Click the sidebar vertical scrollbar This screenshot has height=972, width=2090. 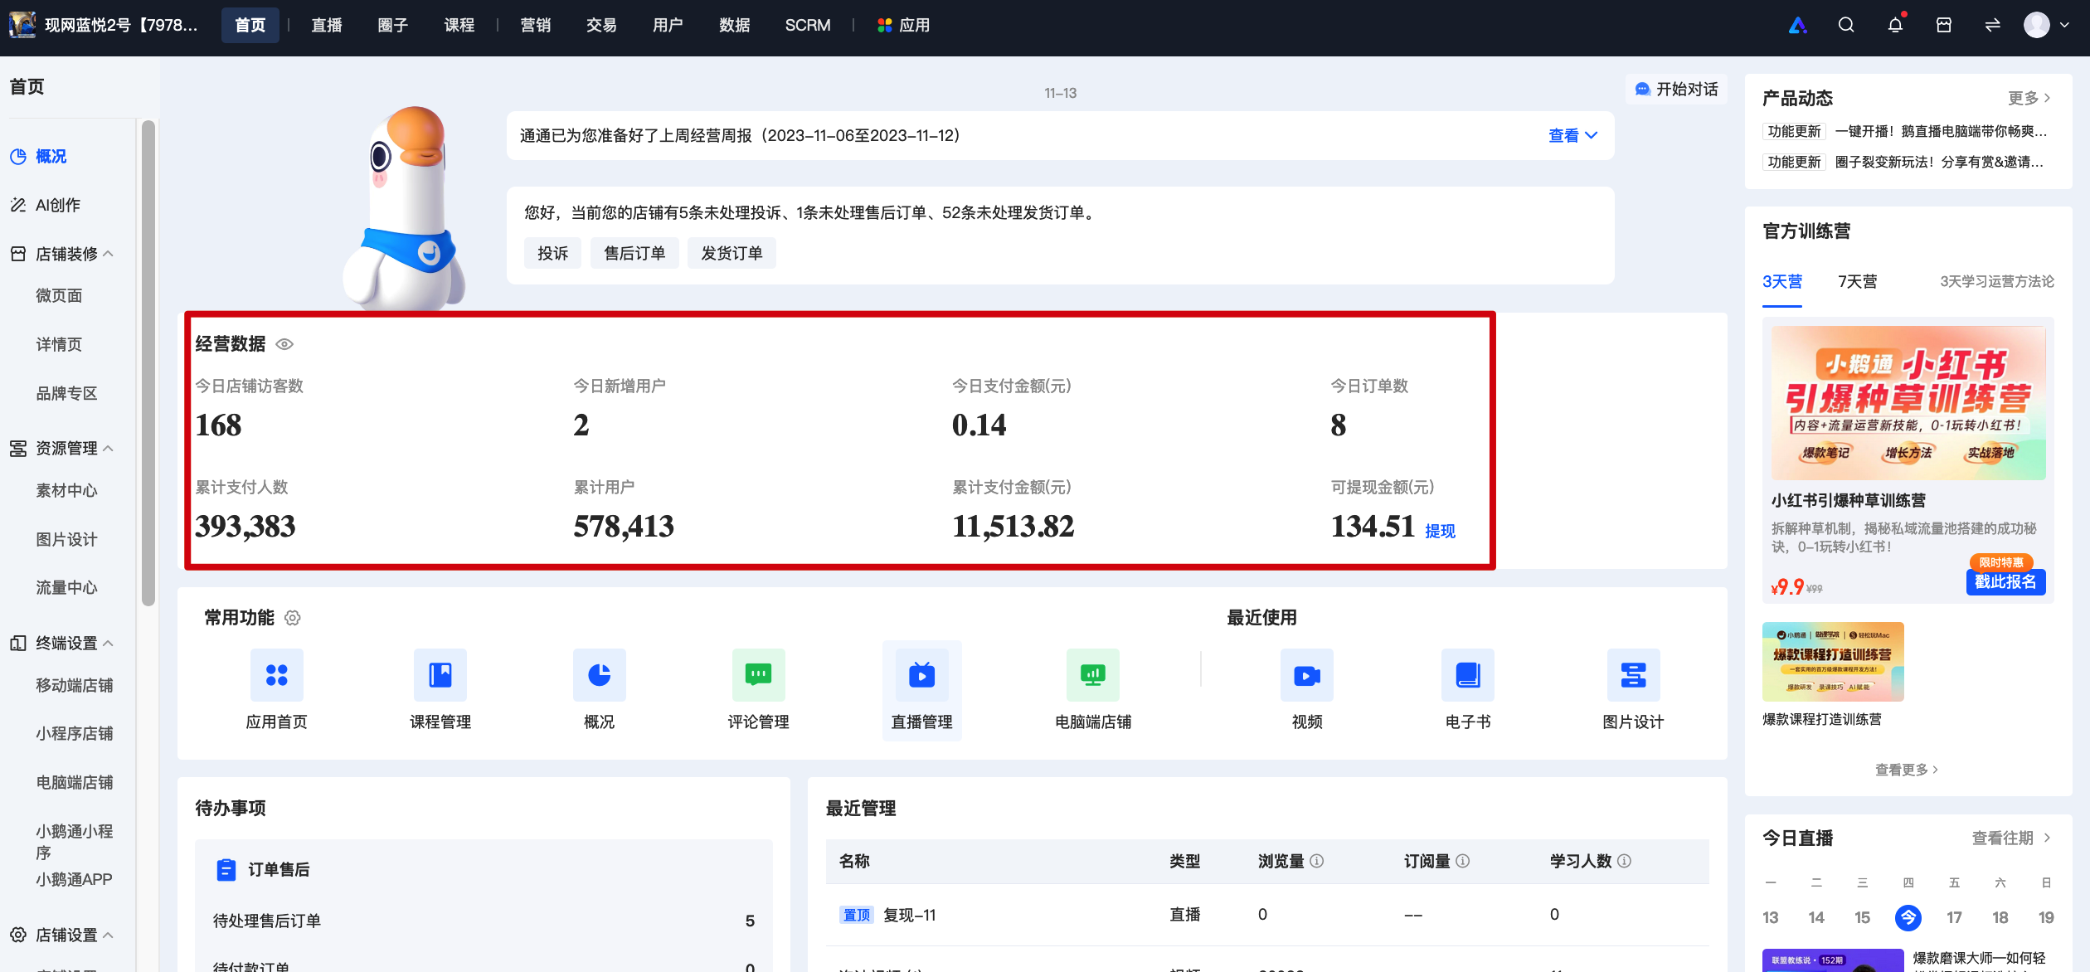pyautogui.click(x=148, y=363)
